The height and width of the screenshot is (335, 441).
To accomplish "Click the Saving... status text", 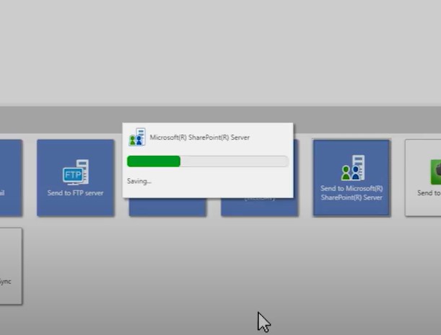I will (139, 181).
